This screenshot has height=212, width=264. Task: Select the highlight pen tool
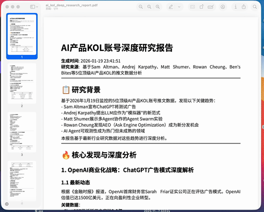coord(171,7)
